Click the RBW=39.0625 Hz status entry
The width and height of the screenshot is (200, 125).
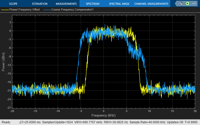point(116,122)
